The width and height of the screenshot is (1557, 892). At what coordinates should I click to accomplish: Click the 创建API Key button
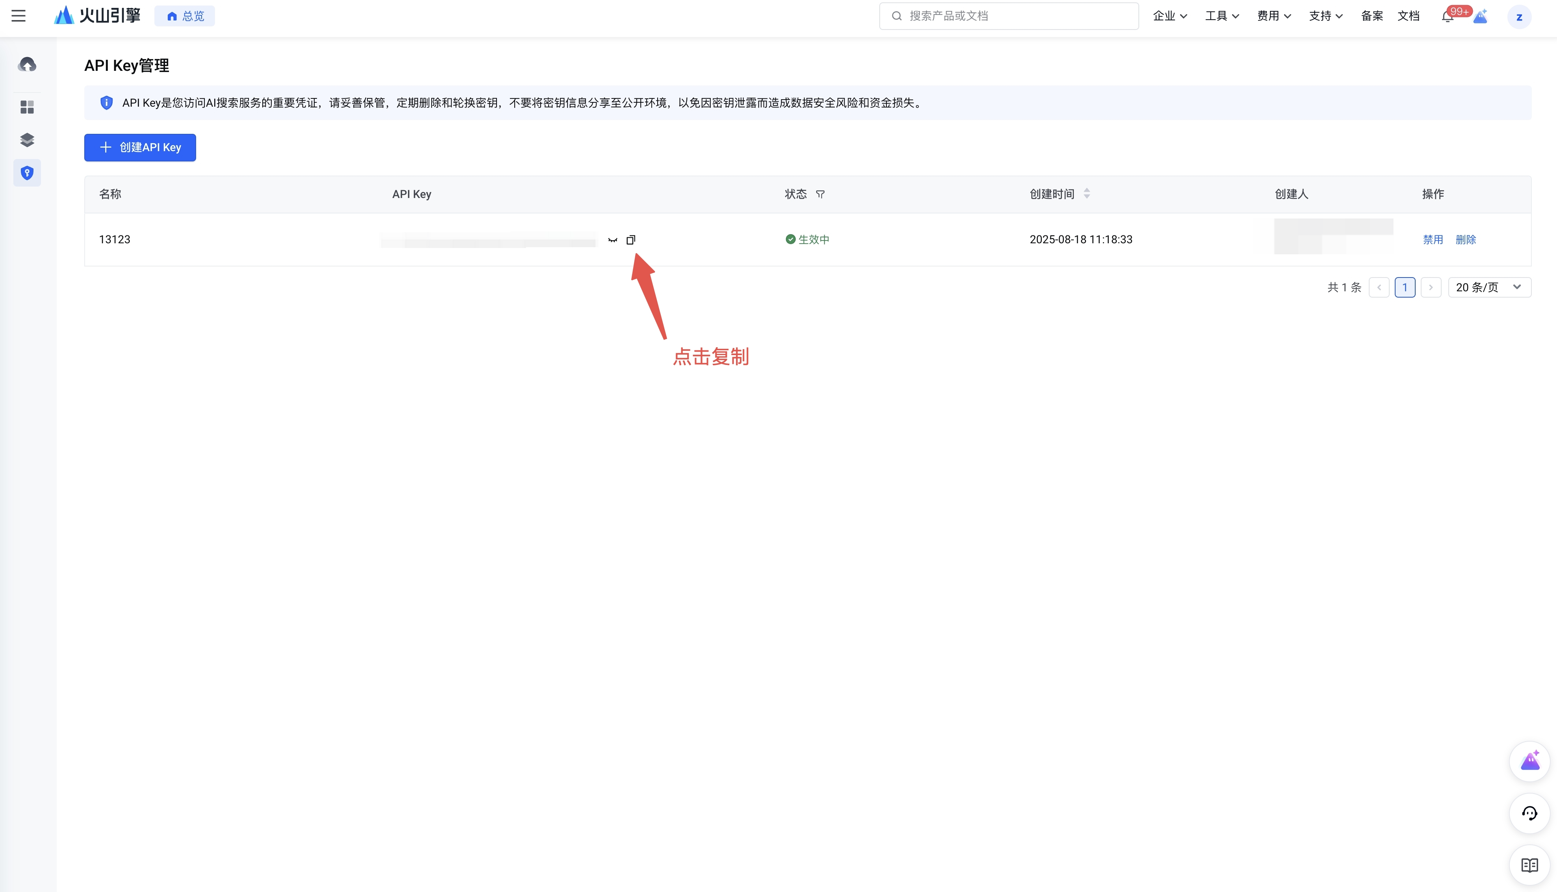pyautogui.click(x=140, y=147)
